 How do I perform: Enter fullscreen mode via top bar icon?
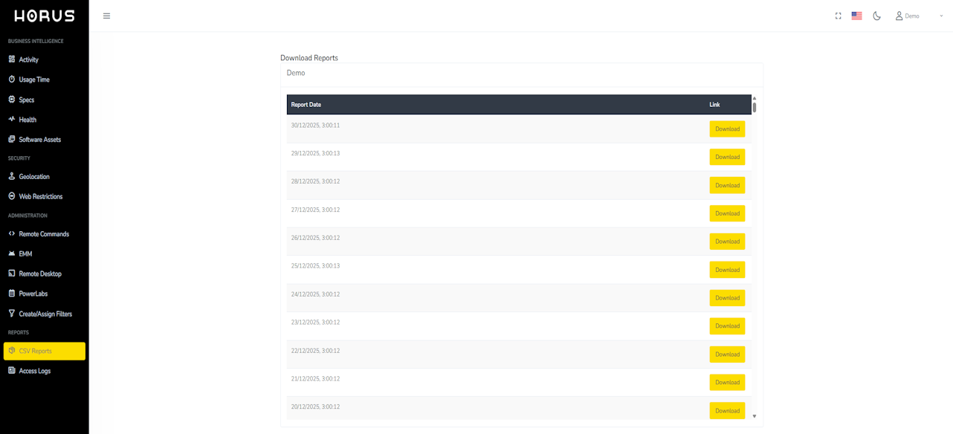(838, 16)
